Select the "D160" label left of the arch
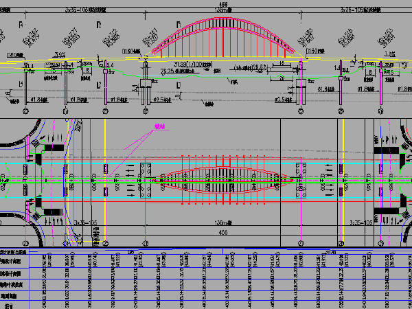Screen dimensions: 412x309 (x=131, y=51)
